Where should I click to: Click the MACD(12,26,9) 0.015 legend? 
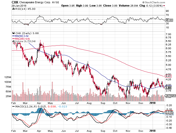pos(30,106)
